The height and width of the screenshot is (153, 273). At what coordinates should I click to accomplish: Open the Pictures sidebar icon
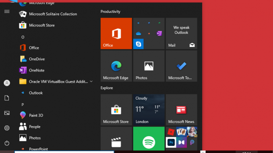tap(7, 113)
